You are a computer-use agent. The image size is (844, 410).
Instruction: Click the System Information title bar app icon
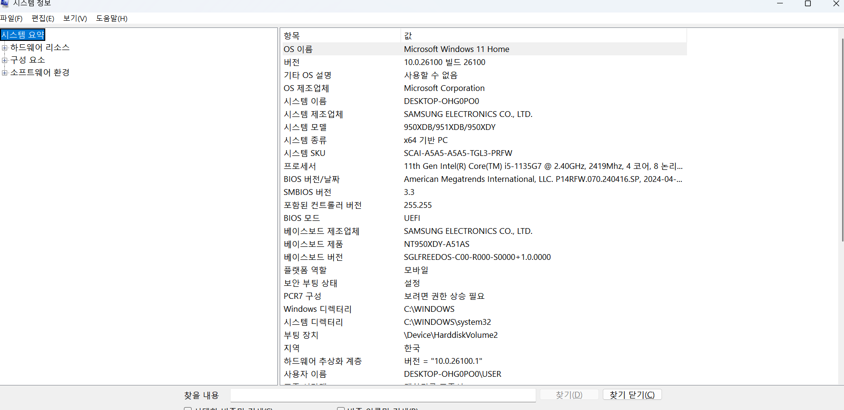pyautogui.click(x=4, y=3)
